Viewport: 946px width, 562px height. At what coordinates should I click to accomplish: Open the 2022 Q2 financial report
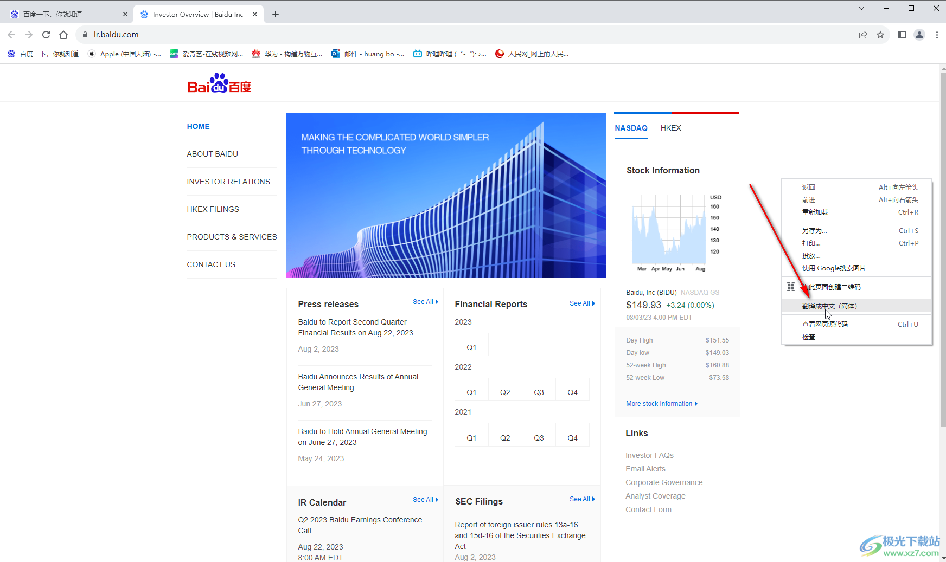[x=505, y=390]
